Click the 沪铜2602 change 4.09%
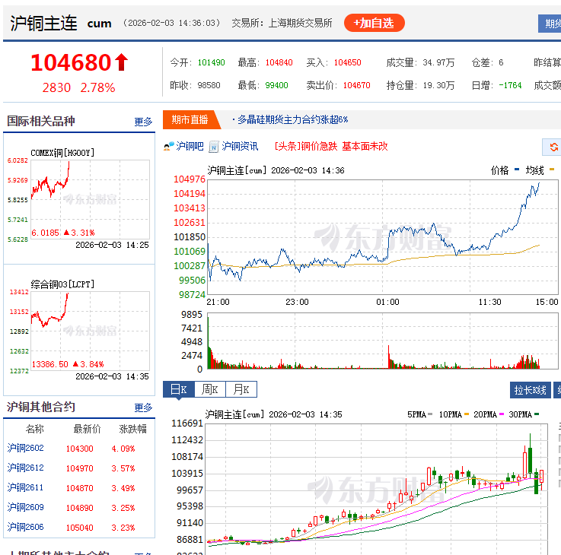 (x=123, y=449)
